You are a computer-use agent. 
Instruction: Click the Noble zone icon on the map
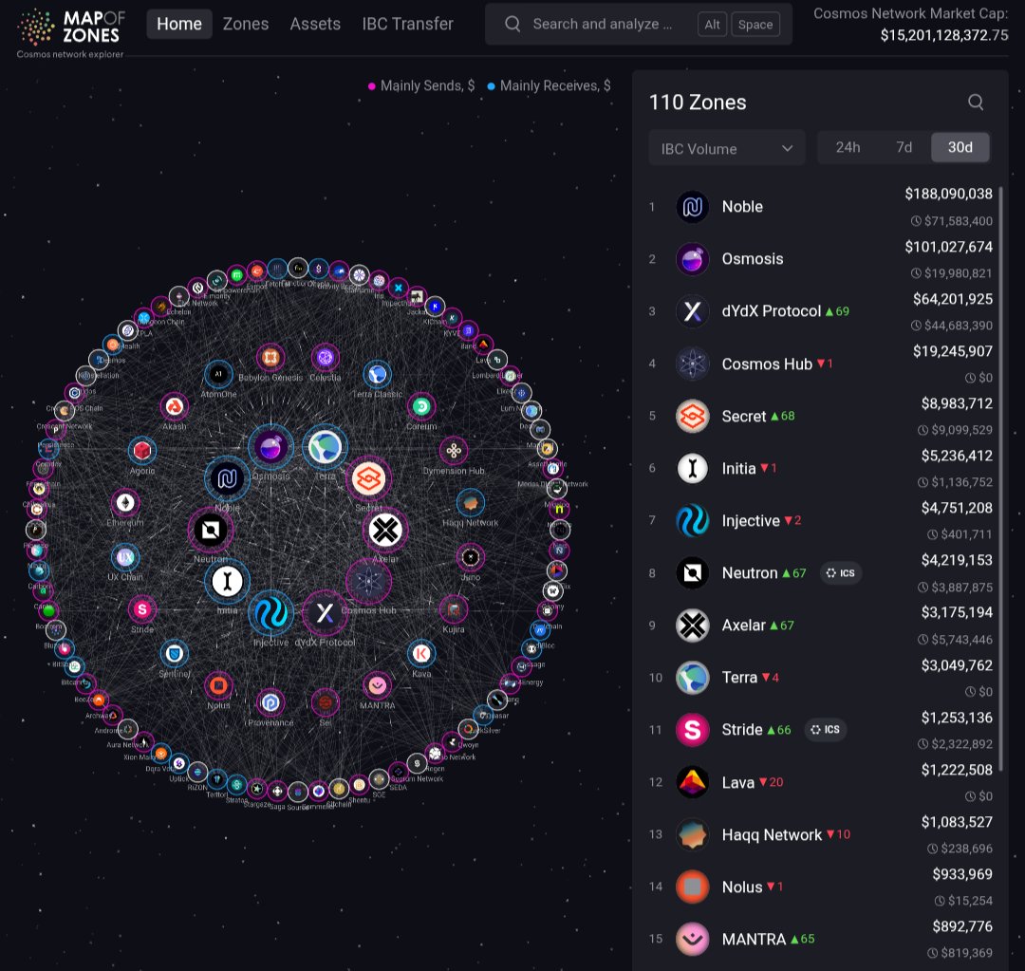(226, 479)
